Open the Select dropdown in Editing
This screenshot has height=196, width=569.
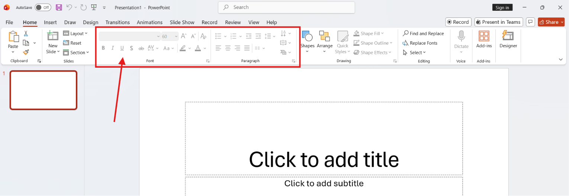coord(414,52)
